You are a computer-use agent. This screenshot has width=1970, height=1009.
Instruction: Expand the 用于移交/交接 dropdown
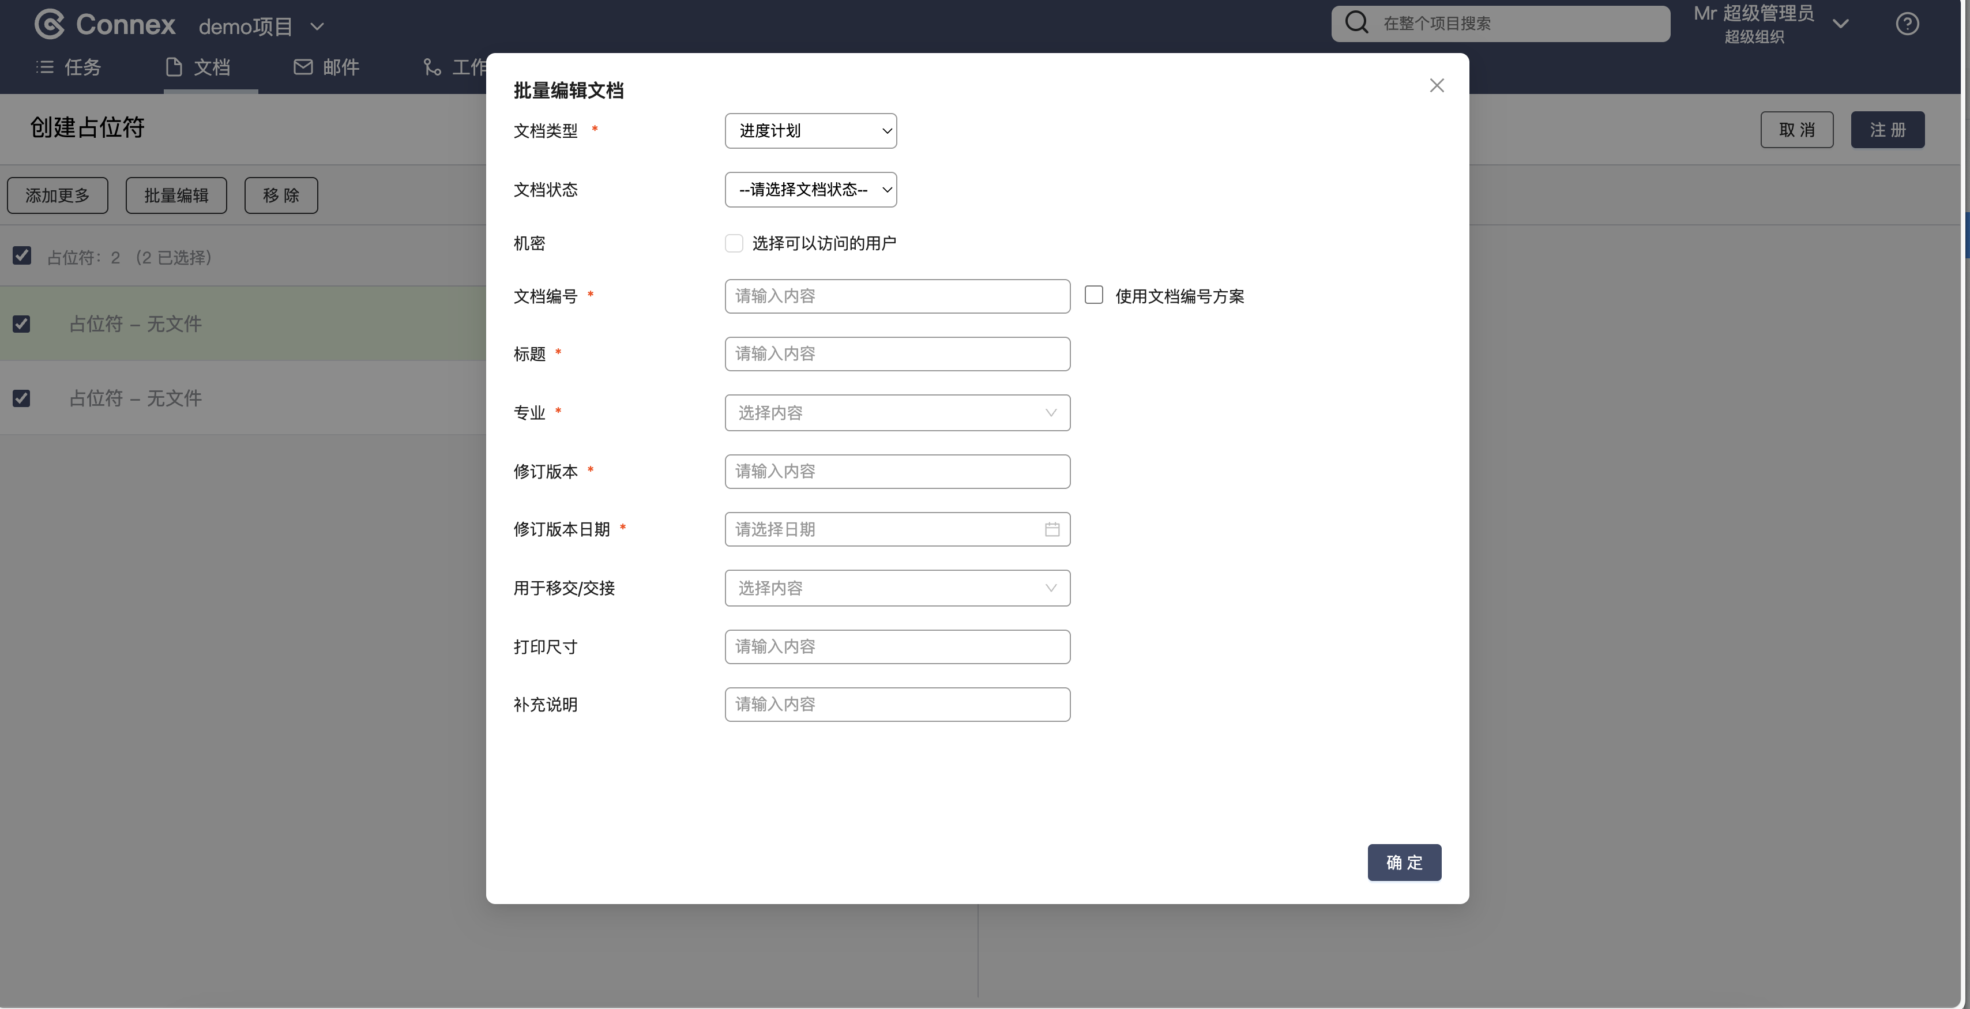pos(896,588)
